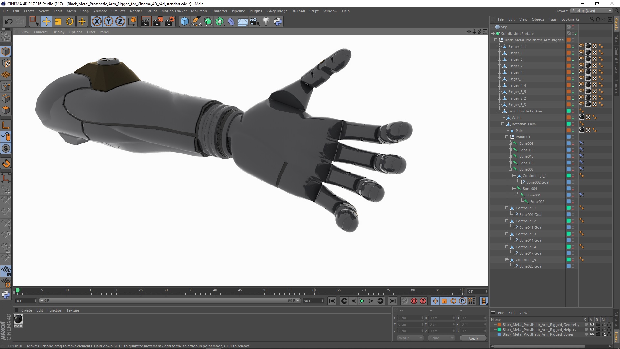Open the World coordinate dropdown
Viewport: 620px width, 349px height.
click(410, 338)
